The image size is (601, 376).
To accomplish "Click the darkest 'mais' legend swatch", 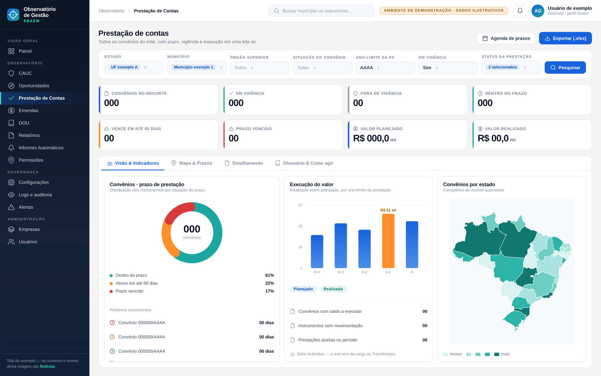I will (497, 354).
